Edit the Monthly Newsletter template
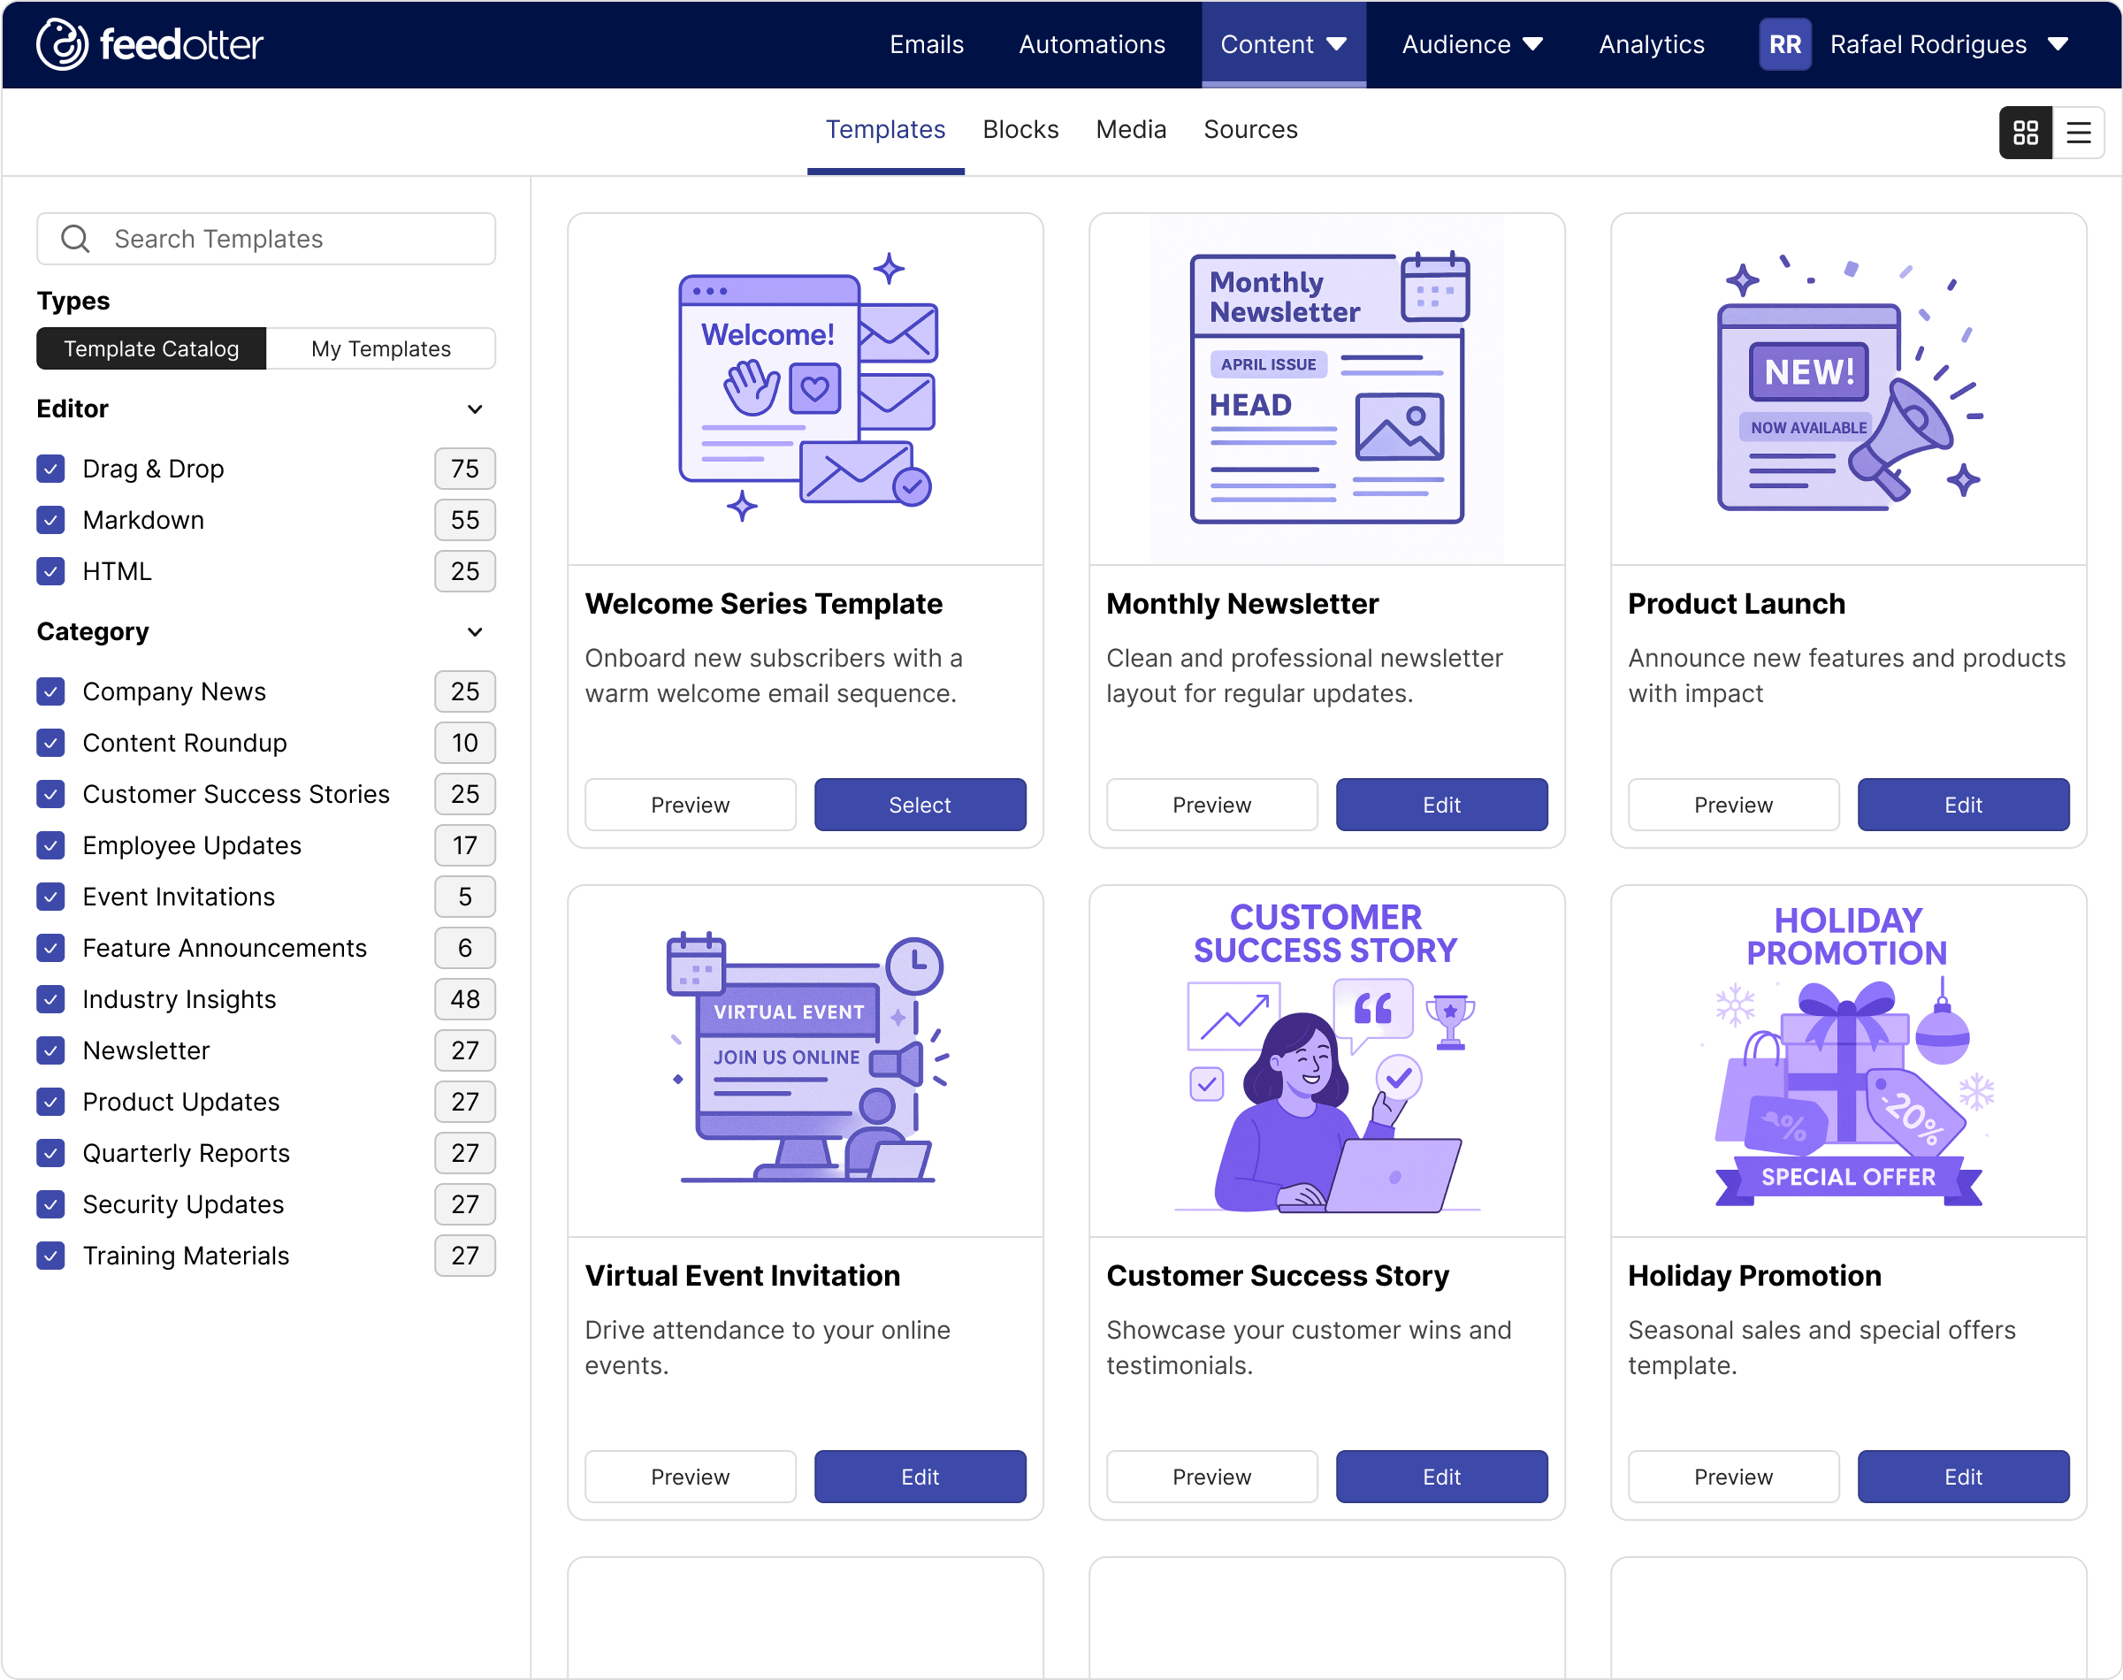This screenshot has height=1680, width=2123. pos(1441,805)
